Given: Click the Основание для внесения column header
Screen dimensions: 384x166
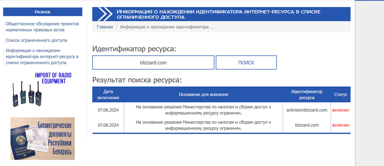Looking at the screenshot, I should click(x=203, y=95).
